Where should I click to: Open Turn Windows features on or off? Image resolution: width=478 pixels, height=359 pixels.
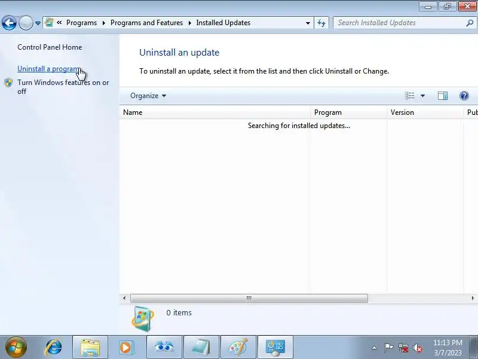[63, 87]
